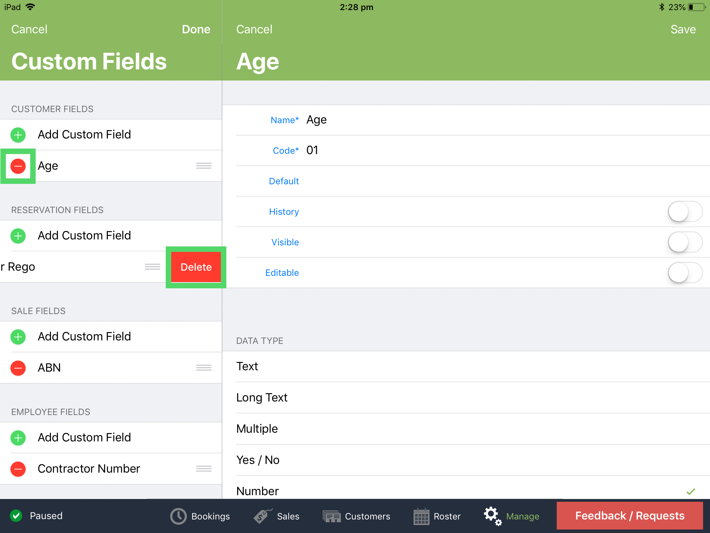This screenshot has width=710, height=533.
Task: Select Long Text data type
Action: [x=466, y=398]
